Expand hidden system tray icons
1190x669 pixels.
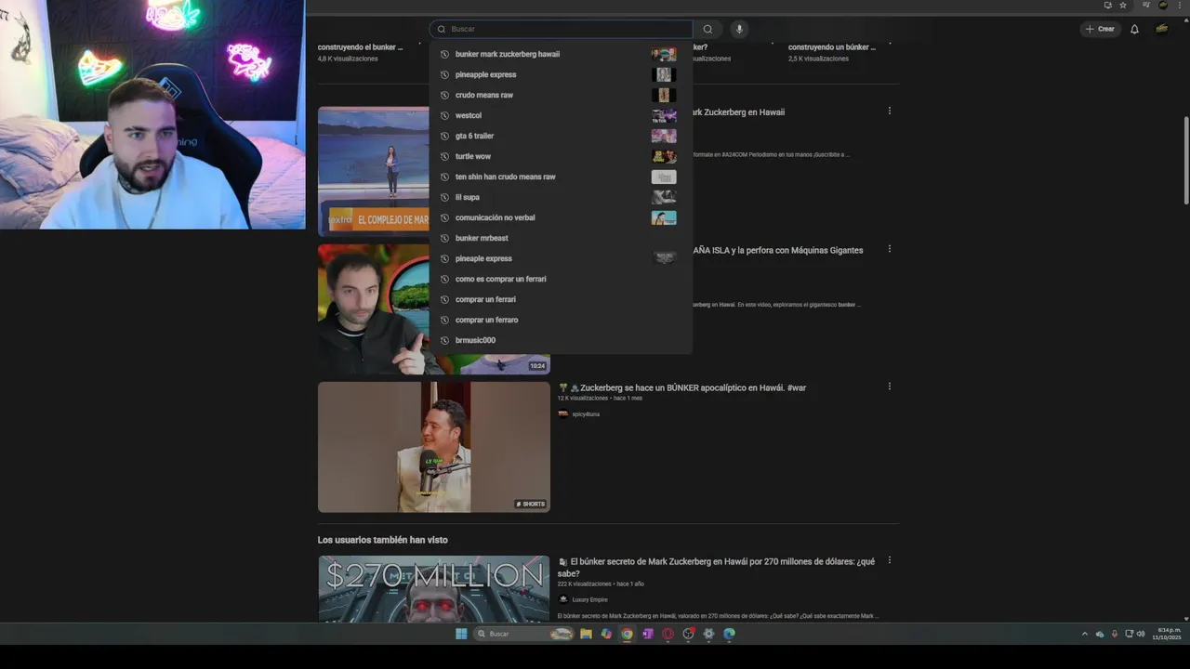pyautogui.click(x=1084, y=634)
